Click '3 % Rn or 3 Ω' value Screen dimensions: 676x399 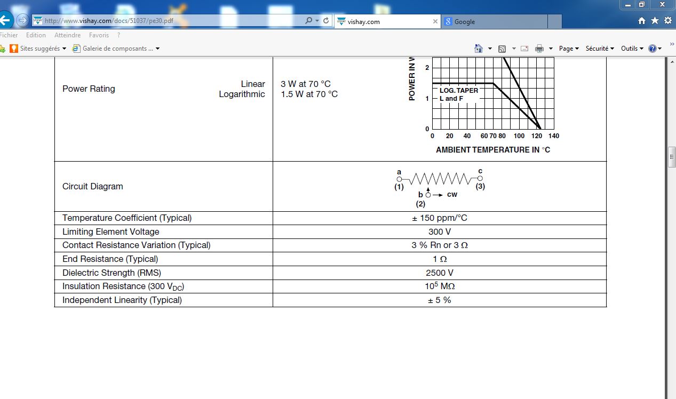(440, 245)
